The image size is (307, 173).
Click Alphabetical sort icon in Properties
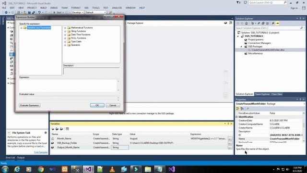242,109
